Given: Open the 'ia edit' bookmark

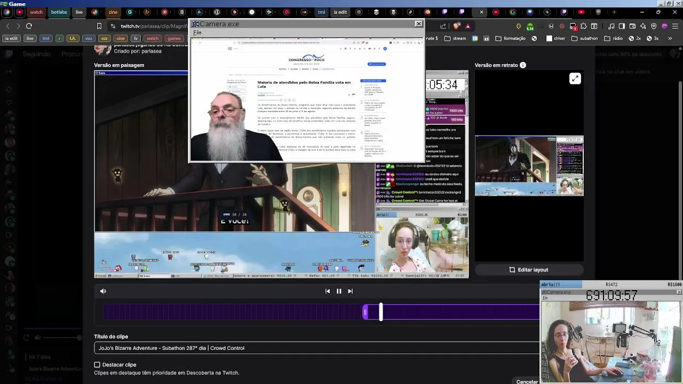Looking at the screenshot, I should 11,38.
